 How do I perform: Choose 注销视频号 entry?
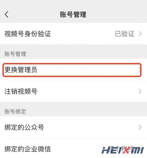(73, 91)
